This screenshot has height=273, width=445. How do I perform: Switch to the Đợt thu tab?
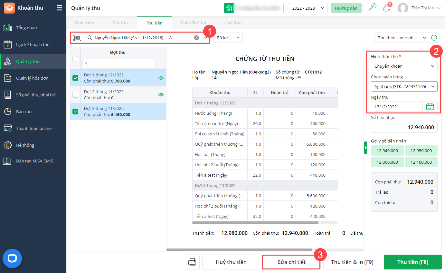(x=120, y=23)
